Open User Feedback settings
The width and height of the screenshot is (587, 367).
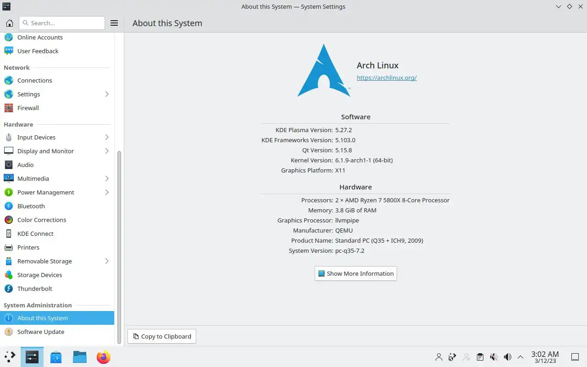pyautogui.click(x=57, y=51)
